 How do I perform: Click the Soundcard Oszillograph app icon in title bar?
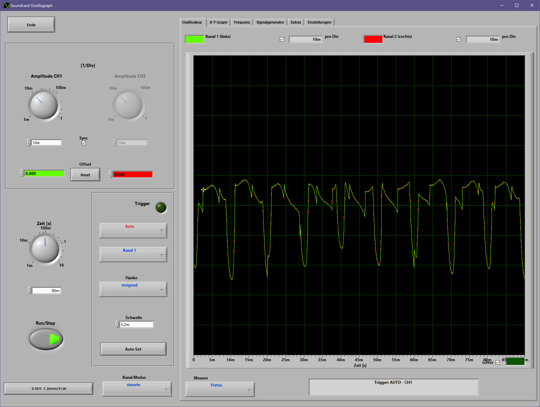click(x=6, y=5)
